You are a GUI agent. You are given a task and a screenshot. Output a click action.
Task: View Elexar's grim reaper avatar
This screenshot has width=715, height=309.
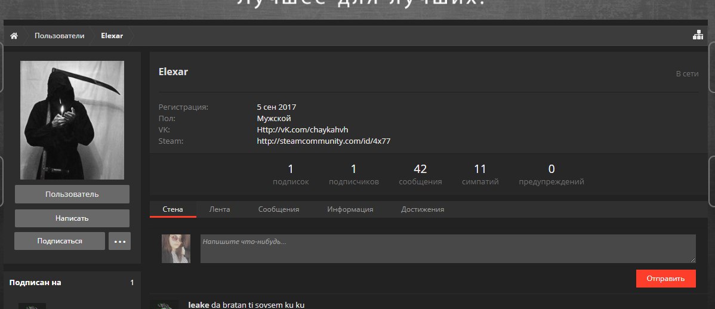pyautogui.click(x=72, y=120)
